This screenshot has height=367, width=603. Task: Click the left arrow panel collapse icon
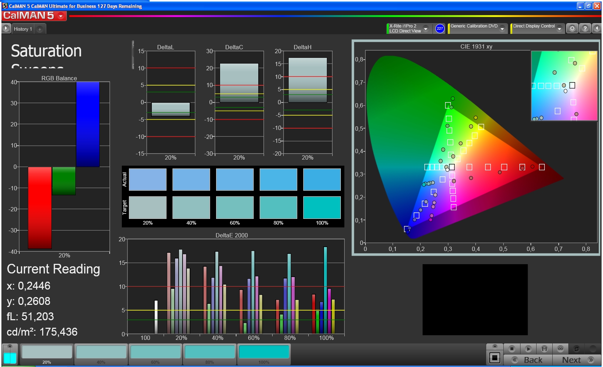597,29
